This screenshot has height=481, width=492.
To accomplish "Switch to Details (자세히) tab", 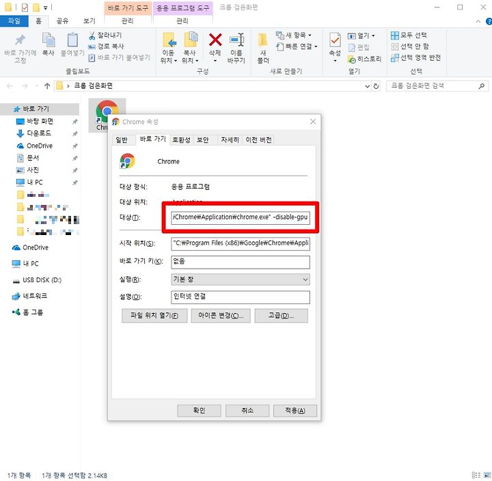I will (230, 140).
